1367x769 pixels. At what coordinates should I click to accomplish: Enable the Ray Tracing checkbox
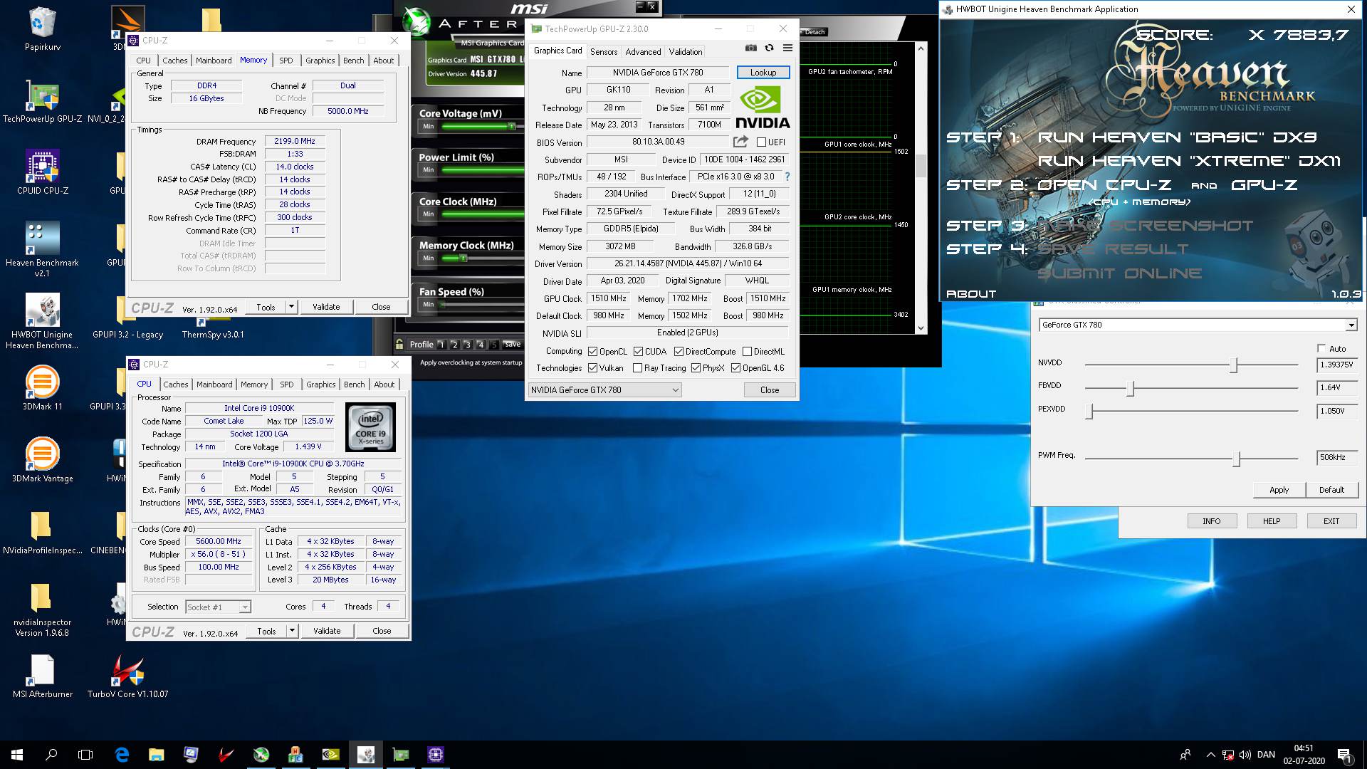637,368
